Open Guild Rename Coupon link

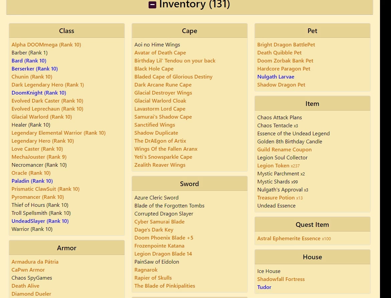284,149
